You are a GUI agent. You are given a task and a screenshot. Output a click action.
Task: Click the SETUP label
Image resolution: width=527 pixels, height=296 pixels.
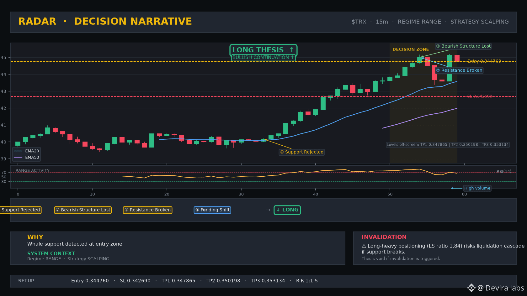coord(26,281)
